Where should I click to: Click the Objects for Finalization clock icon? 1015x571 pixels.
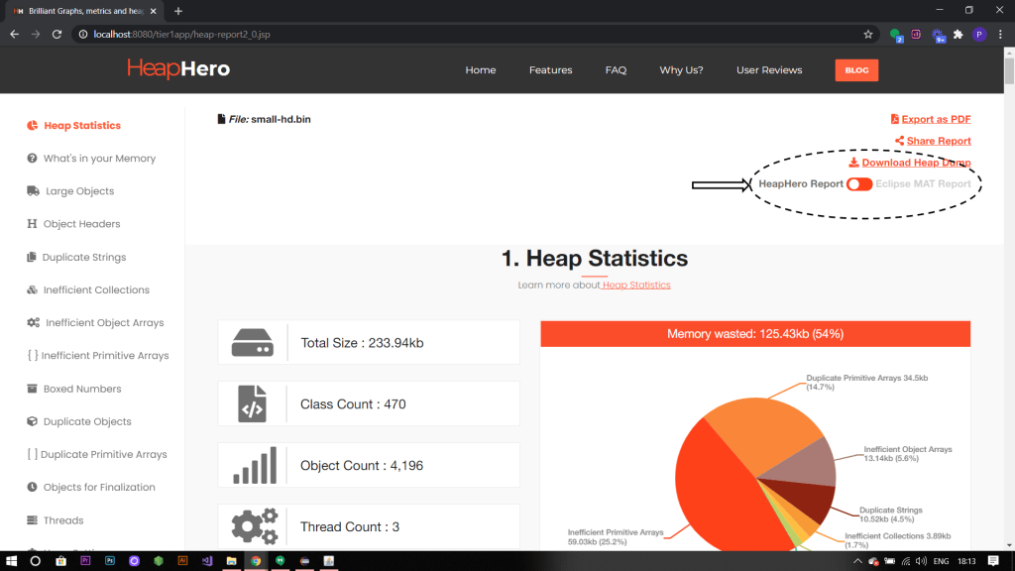[33, 488]
